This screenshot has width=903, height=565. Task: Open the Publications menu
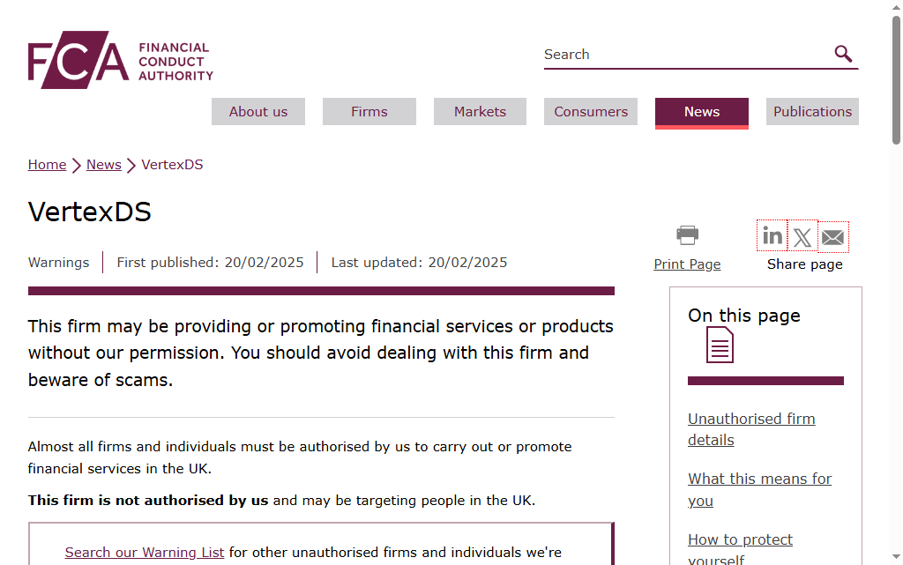pos(812,112)
